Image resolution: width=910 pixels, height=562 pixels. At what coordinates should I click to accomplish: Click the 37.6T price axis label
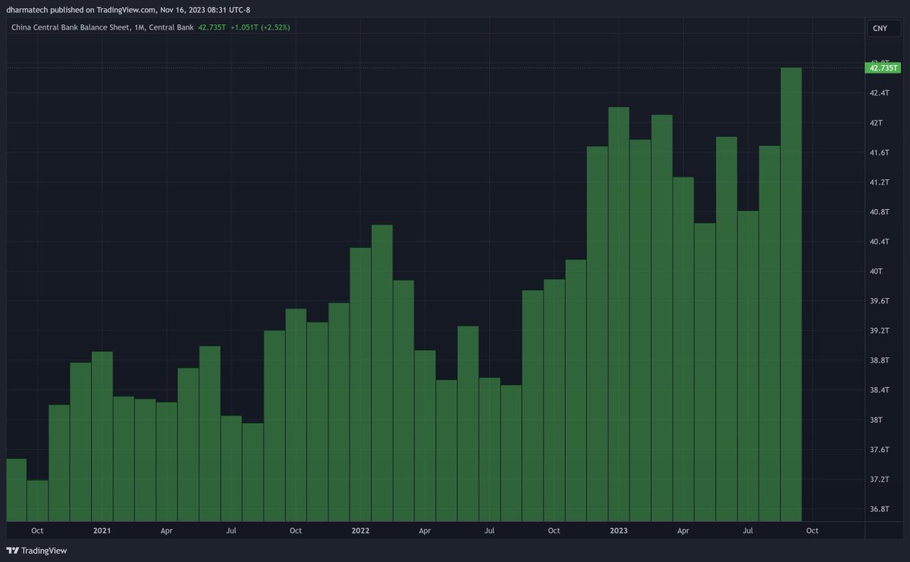tap(879, 449)
